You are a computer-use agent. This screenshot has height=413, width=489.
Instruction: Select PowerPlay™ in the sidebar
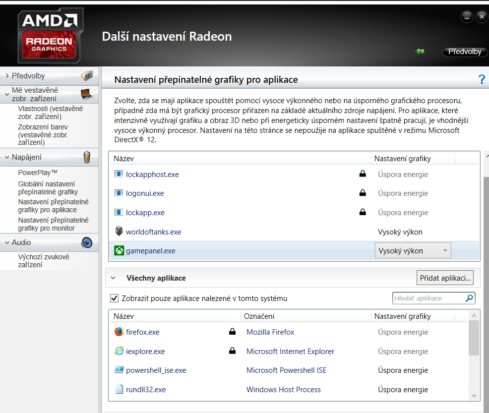[x=38, y=173]
